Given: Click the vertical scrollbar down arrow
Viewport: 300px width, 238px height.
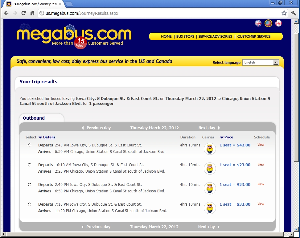Looking at the screenshot, I should (296, 229).
